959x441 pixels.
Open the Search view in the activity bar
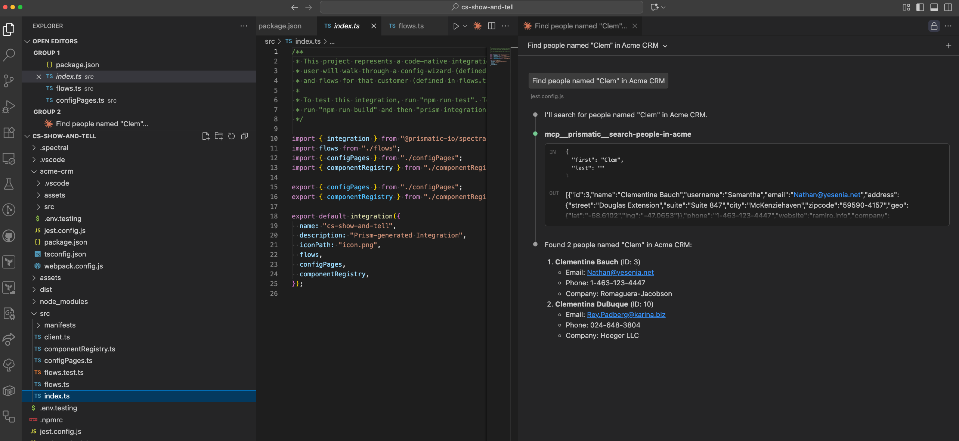(x=9, y=55)
